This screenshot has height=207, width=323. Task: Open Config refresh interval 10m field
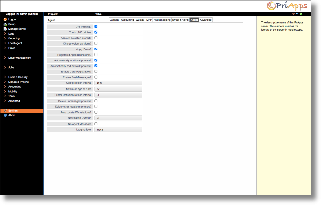[x=118, y=83]
